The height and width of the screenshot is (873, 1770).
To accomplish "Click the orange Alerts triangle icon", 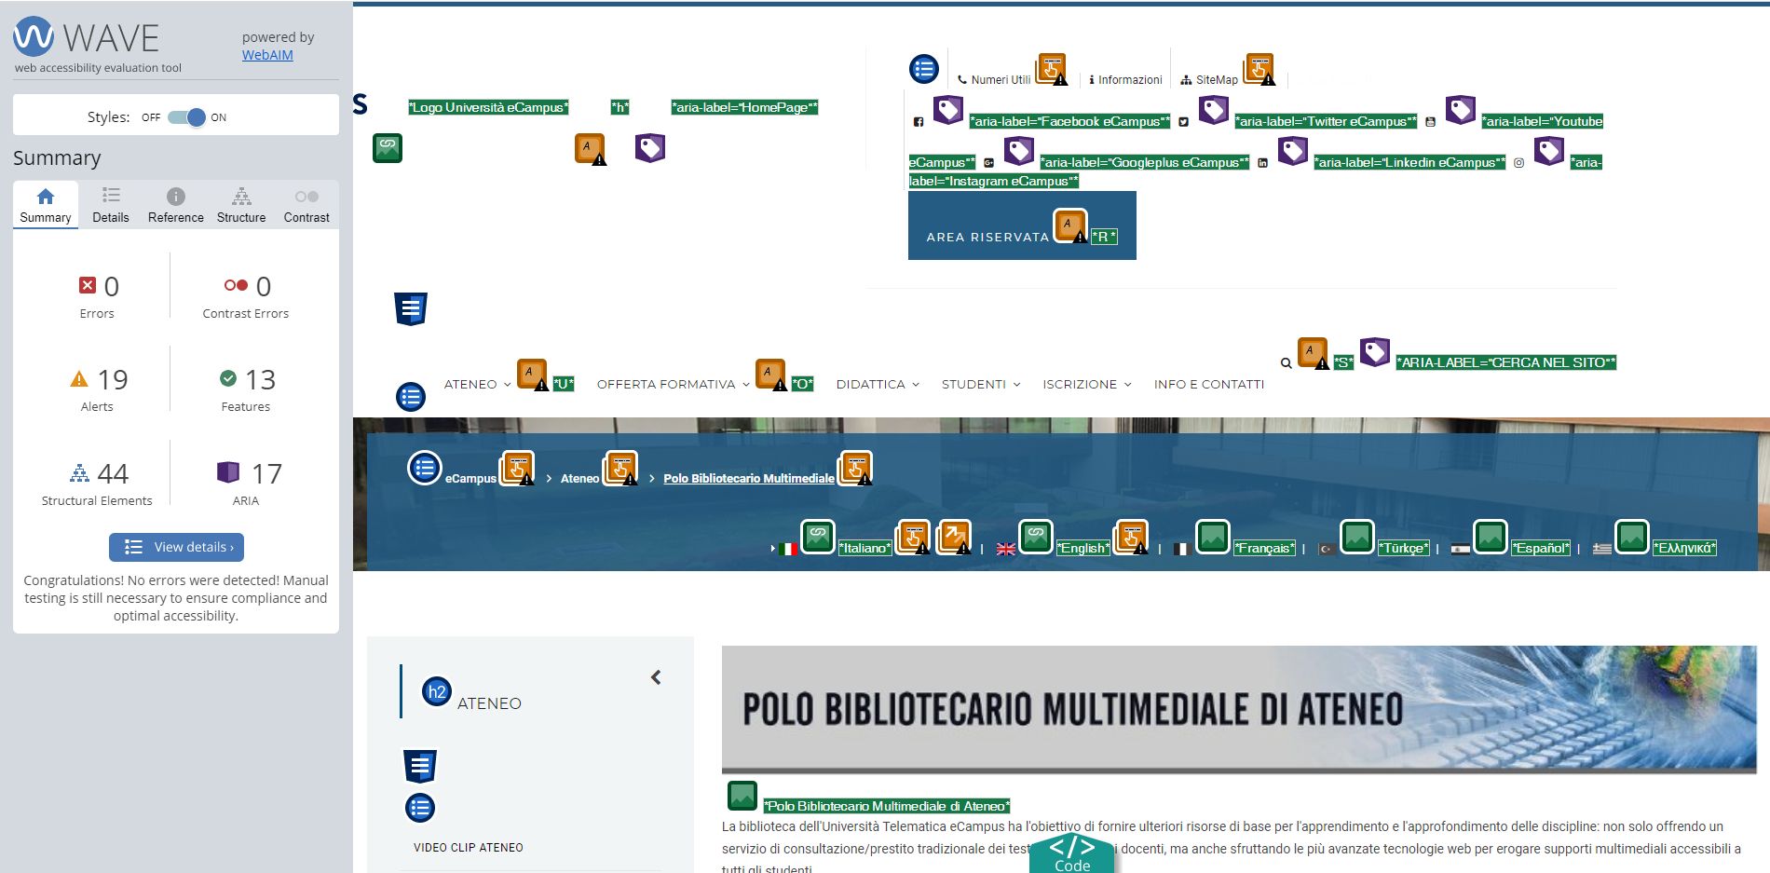I will click(x=79, y=379).
